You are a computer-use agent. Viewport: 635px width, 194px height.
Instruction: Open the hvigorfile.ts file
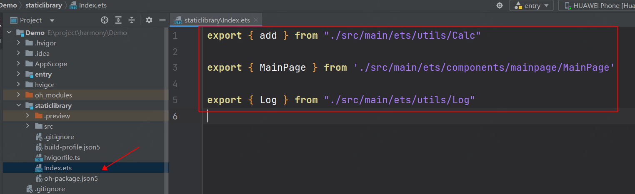pyautogui.click(x=62, y=158)
